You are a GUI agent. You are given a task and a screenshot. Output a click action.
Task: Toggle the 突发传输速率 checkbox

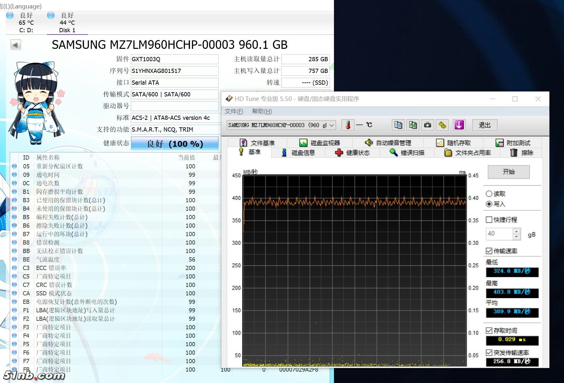pos(489,352)
